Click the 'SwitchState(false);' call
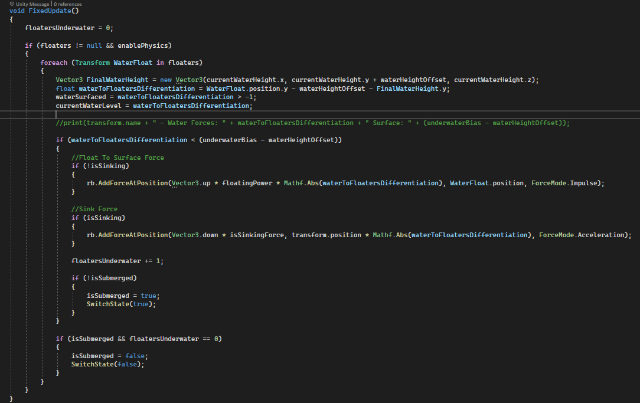 tap(108, 364)
